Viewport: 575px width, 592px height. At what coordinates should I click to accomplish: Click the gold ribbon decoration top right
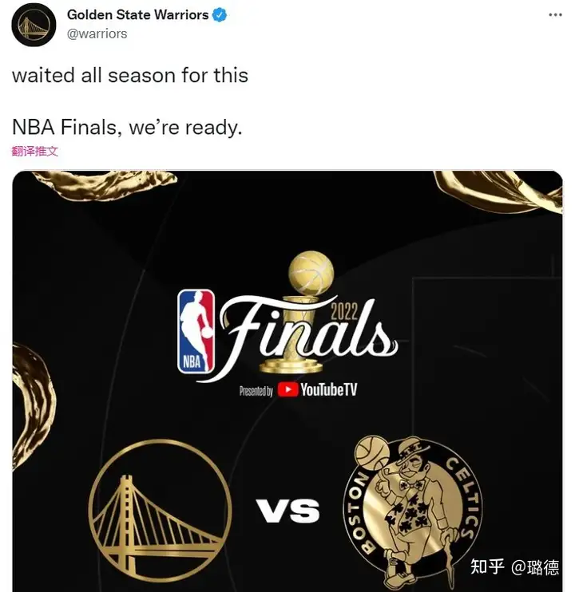(498, 191)
